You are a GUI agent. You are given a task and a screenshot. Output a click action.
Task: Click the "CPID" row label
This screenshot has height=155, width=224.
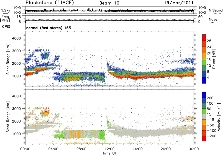click(6, 27)
